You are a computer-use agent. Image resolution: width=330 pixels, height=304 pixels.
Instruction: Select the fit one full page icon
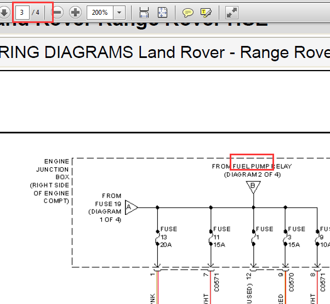click(x=162, y=13)
